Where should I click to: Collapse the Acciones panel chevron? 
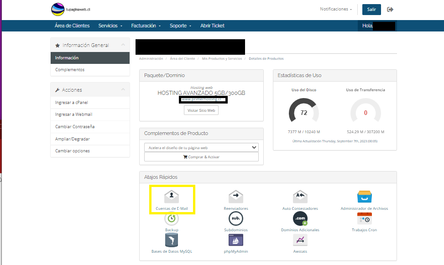click(123, 90)
